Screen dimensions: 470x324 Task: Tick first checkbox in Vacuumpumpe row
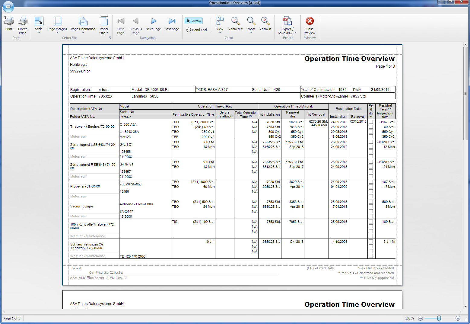[x=371, y=202]
